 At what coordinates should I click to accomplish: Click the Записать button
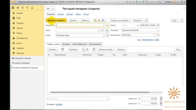(x=73, y=20)
